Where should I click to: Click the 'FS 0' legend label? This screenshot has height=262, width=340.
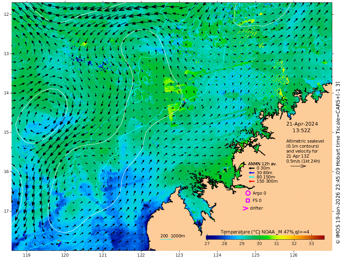[x=257, y=201]
